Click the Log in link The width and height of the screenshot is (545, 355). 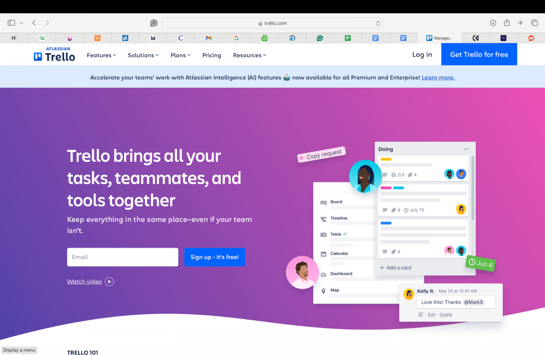pyautogui.click(x=422, y=55)
